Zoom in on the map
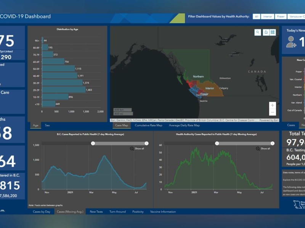305x228 pixels. pos(272,105)
